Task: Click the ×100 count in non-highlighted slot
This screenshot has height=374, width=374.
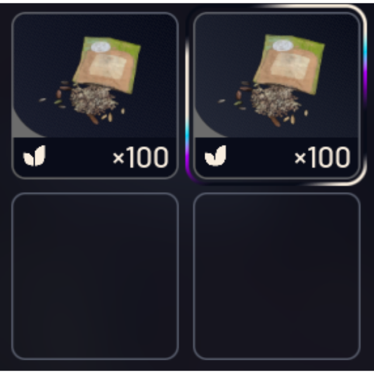Action: point(141,157)
